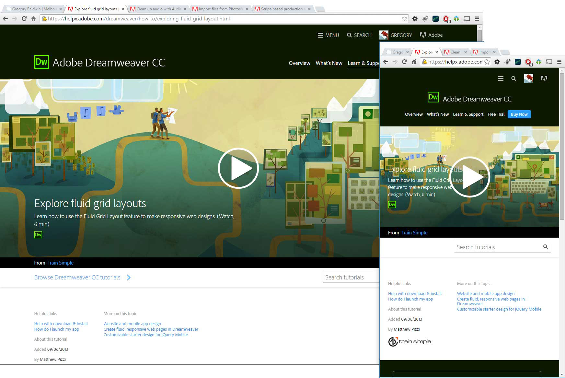Close Explore fluid grid layouts tab in large window
Image resolution: width=565 pixels, height=378 pixels.
122,9
